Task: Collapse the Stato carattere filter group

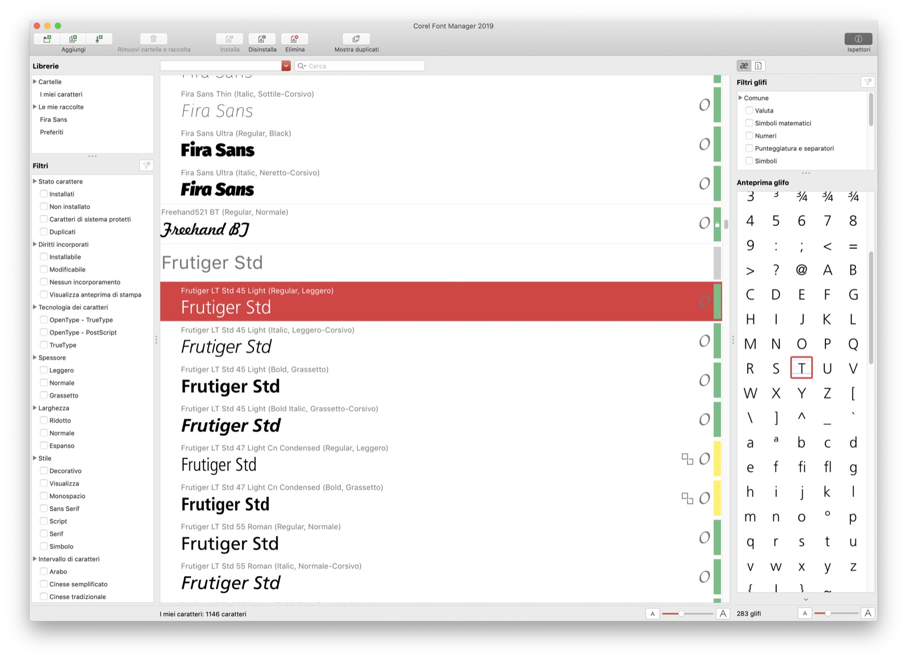Action: [x=35, y=181]
